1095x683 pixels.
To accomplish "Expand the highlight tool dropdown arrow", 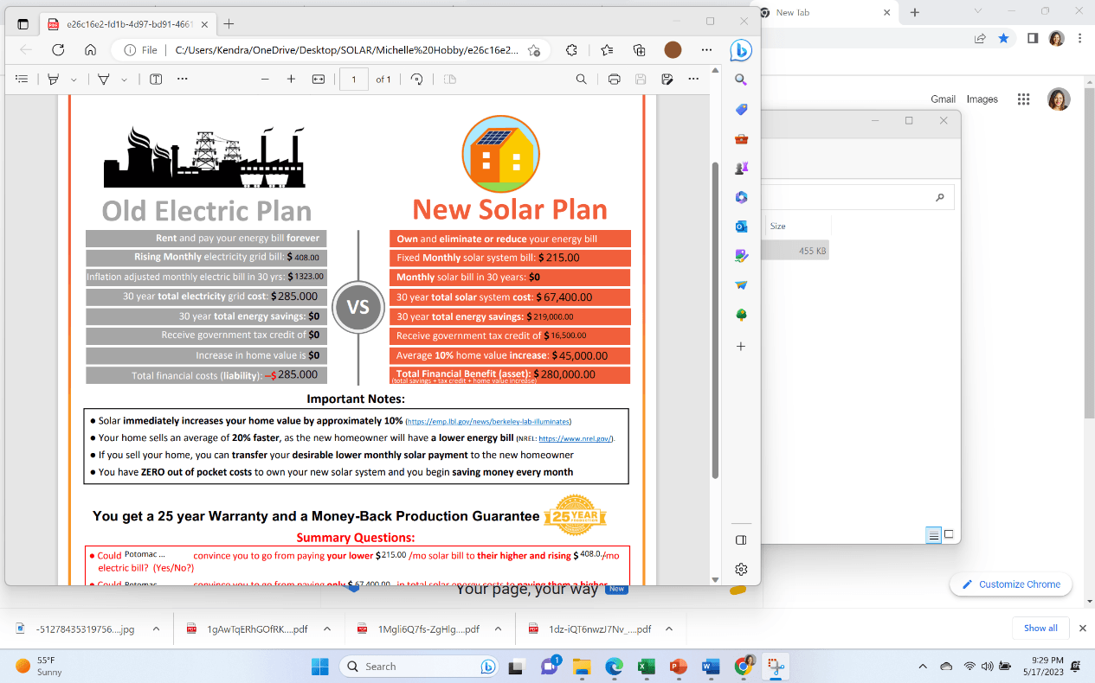I will pos(74,80).
